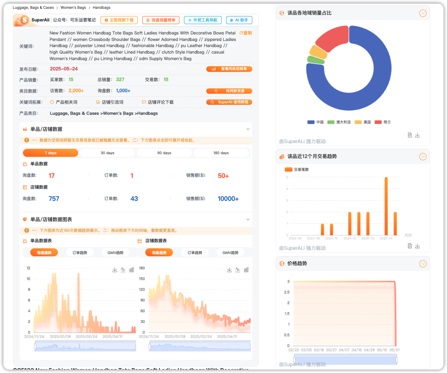The width and height of the screenshot is (447, 373).
Task: Click the 该品近12个月交易趋势 coins icon
Action: (282, 156)
